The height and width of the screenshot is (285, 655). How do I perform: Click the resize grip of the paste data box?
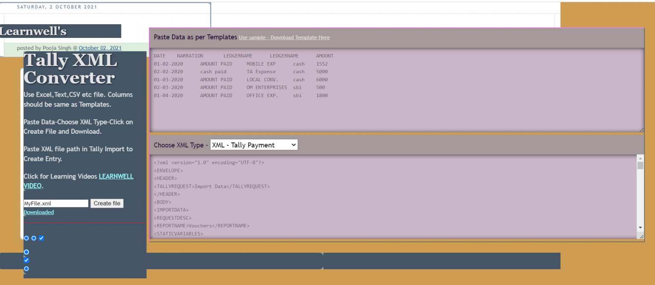(642, 129)
